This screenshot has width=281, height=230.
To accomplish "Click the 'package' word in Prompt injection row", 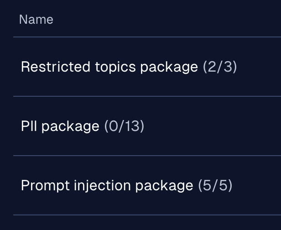I will (164, 186).
